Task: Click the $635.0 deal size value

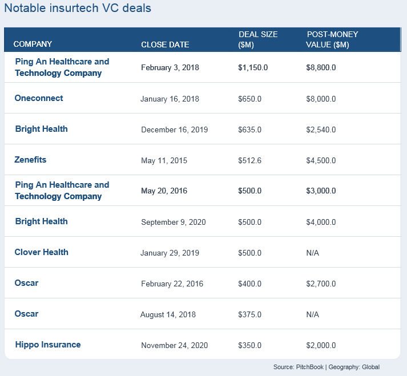Action: coord(249,130)
